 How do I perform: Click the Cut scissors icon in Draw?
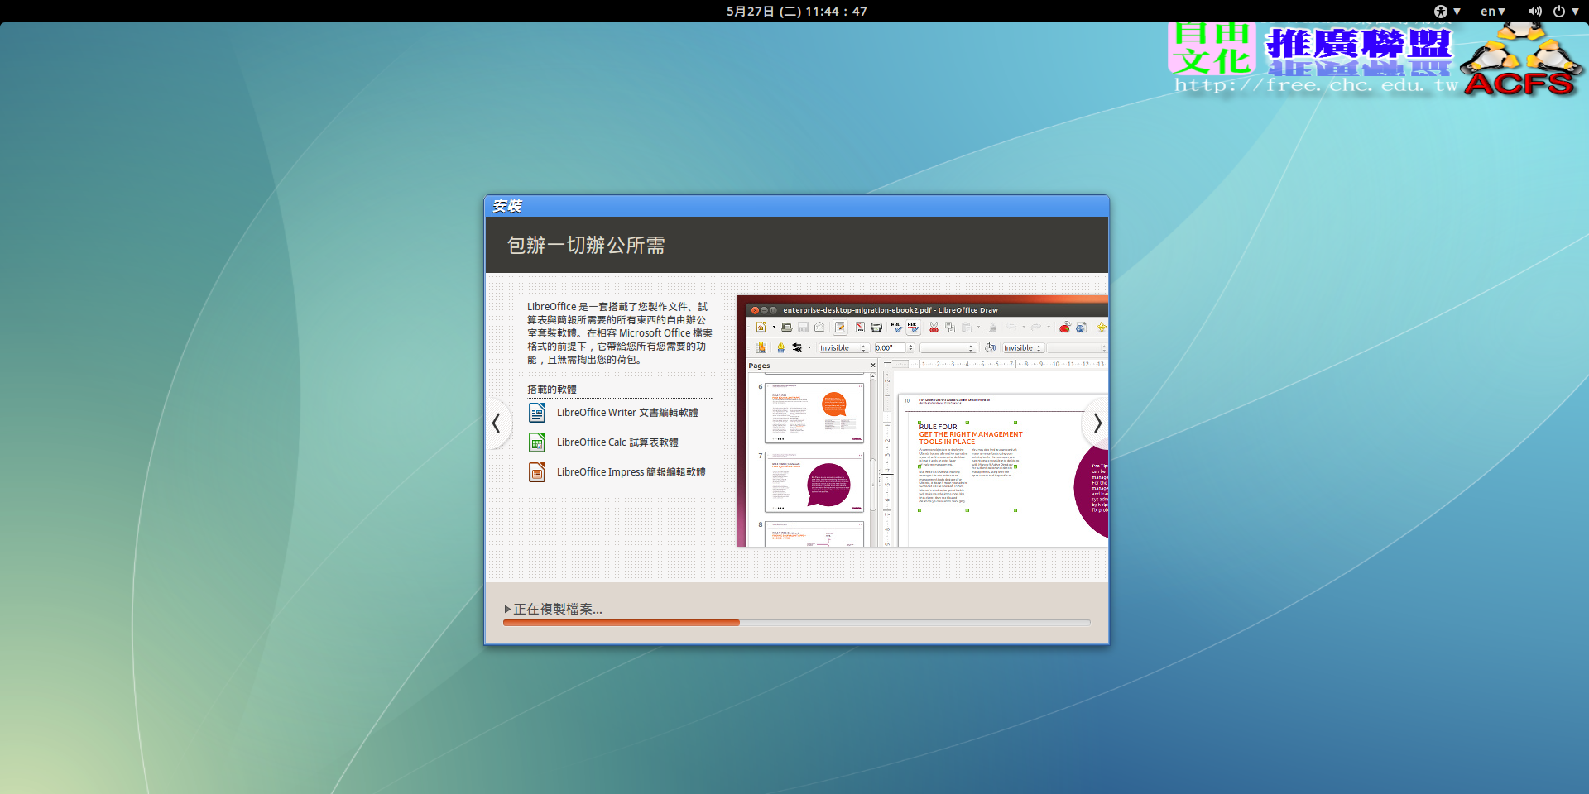934,327
